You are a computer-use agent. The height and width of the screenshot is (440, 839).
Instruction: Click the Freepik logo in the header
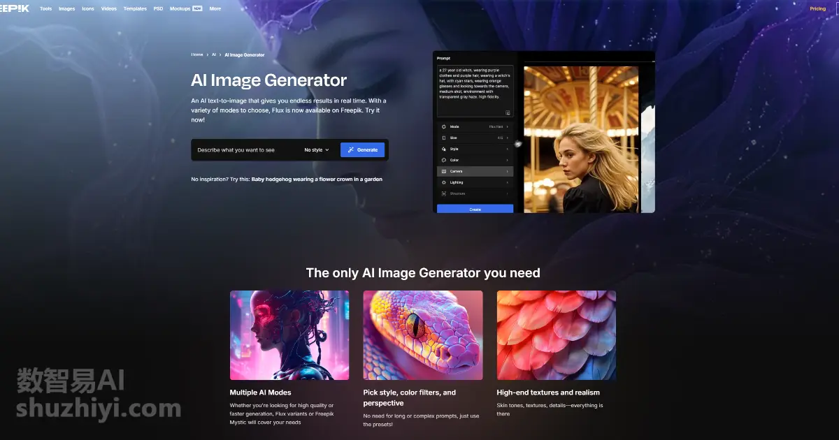pos(15,9)
